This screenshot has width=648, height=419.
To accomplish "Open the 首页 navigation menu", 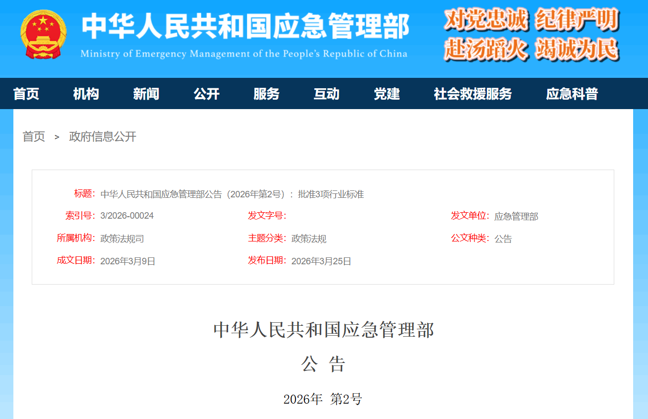I will 26,94.
